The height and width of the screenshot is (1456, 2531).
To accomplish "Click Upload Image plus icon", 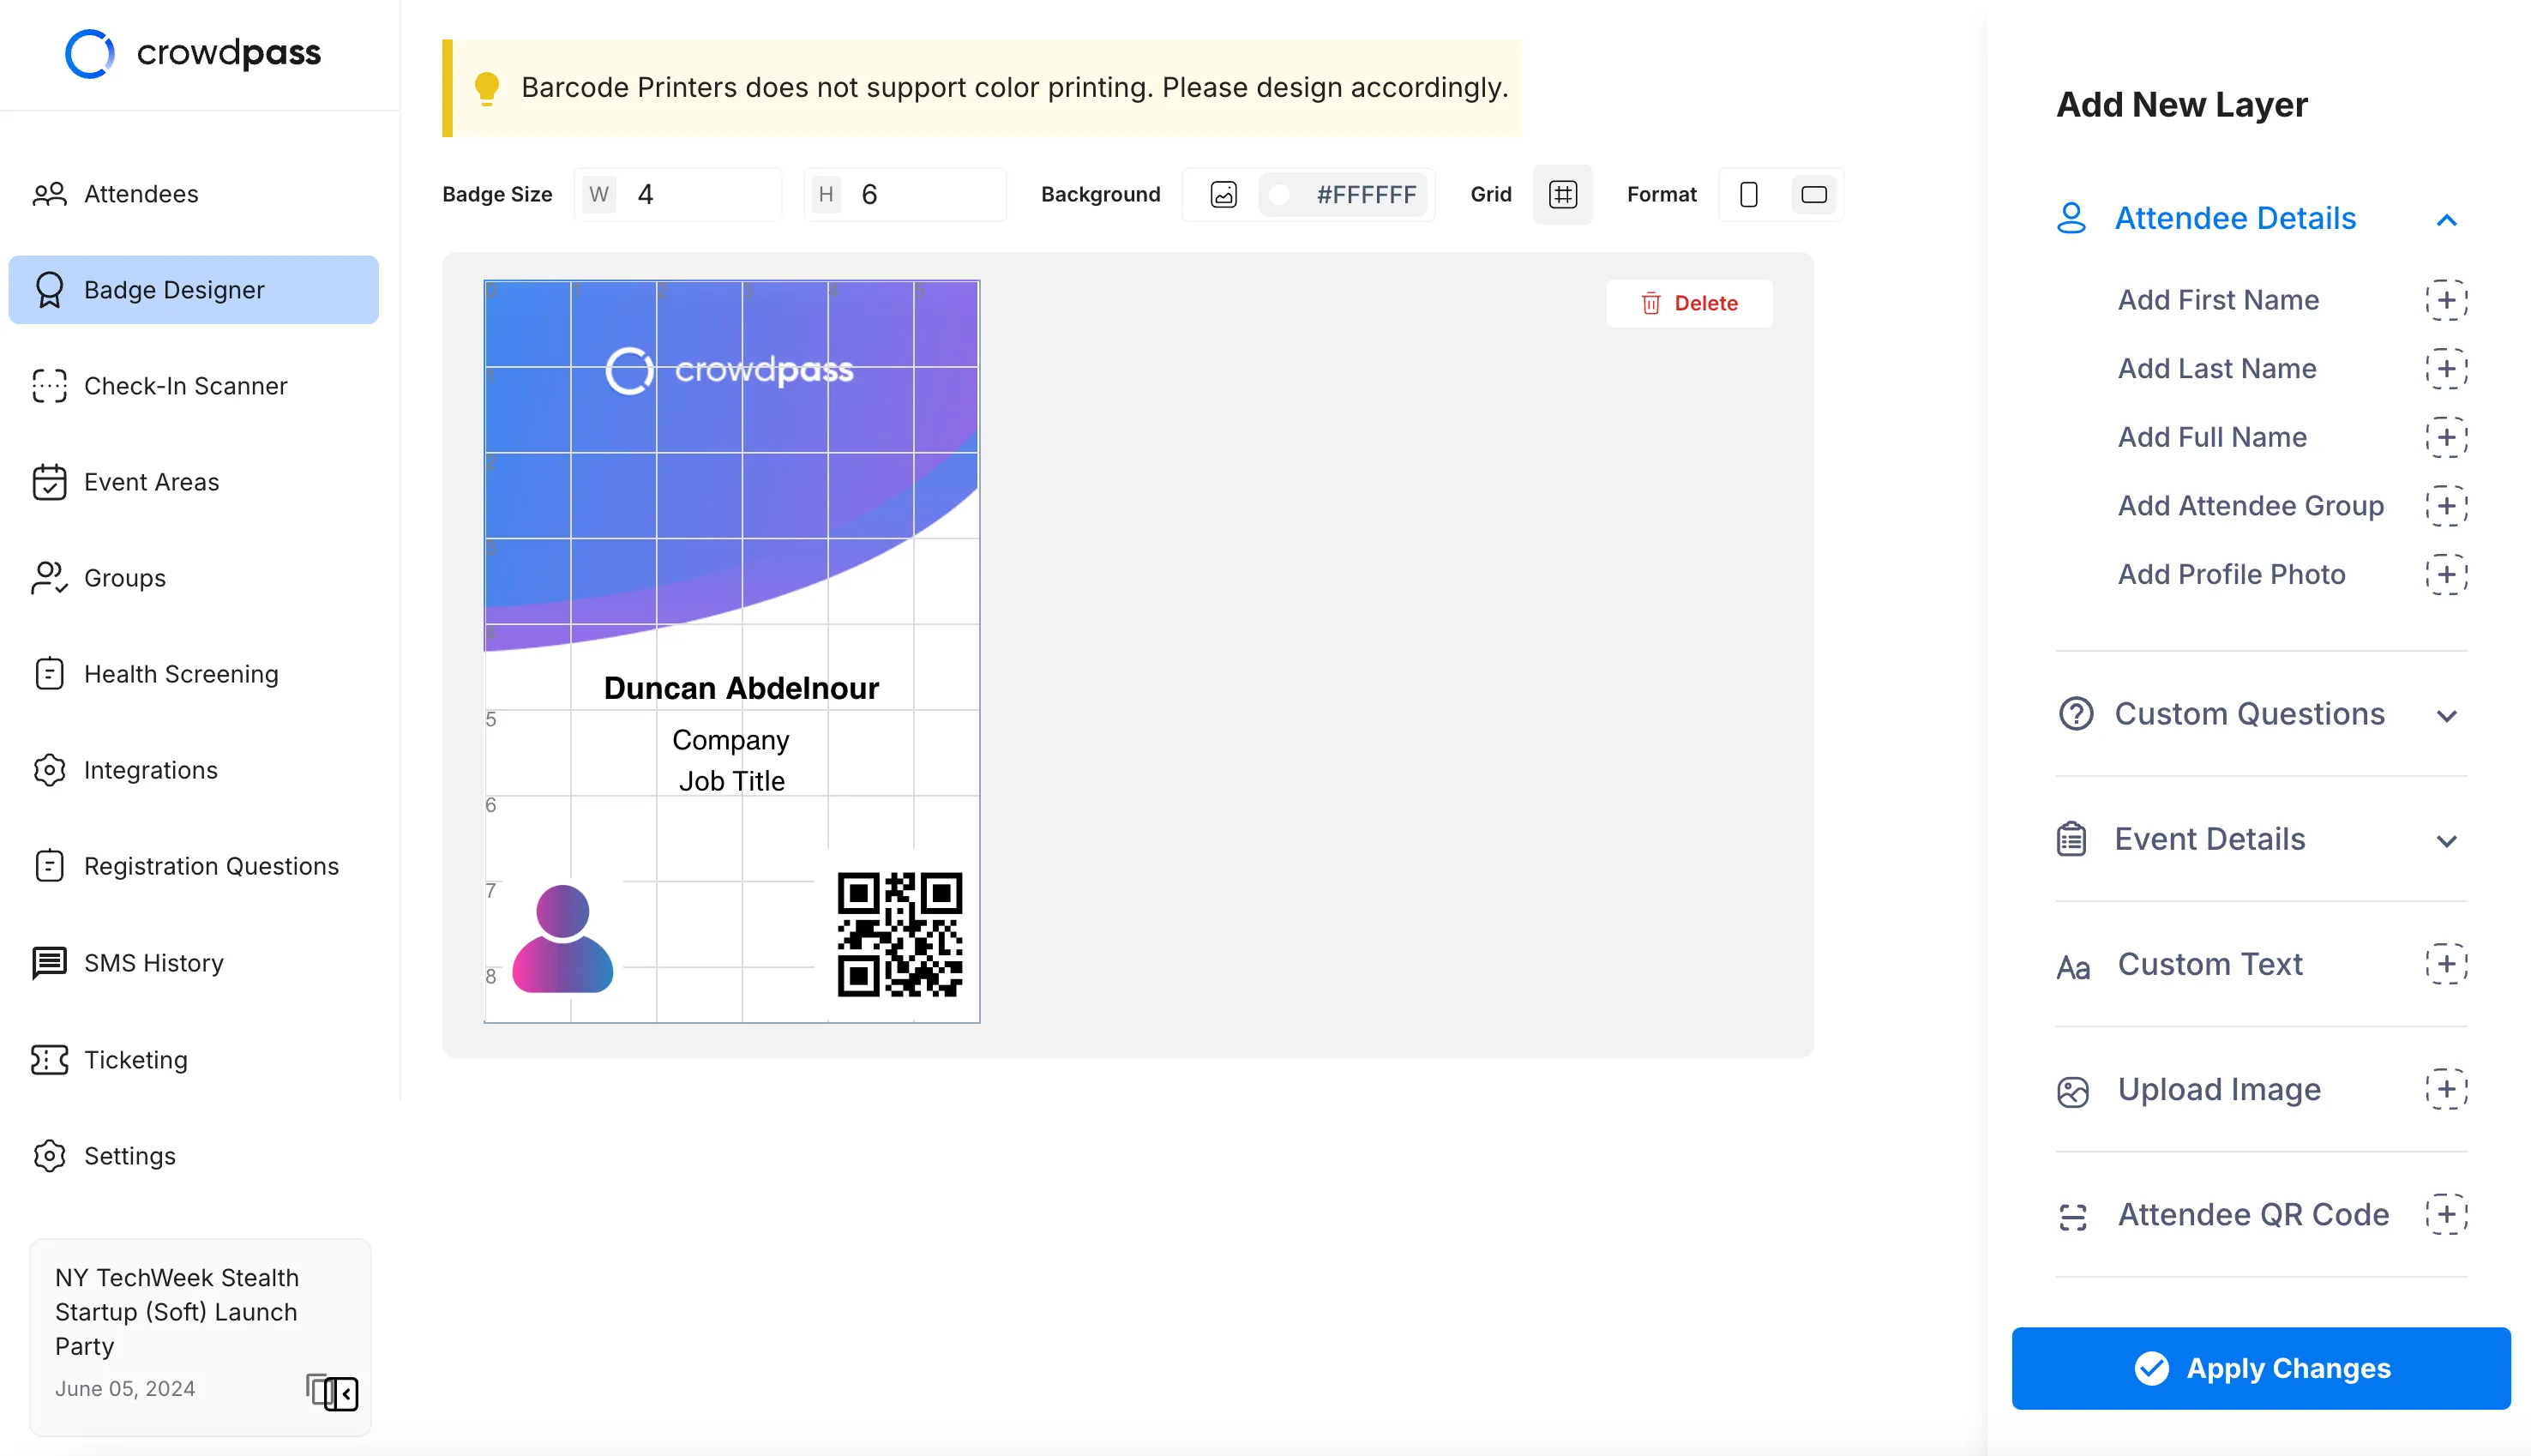I will pos(2445,1089).
